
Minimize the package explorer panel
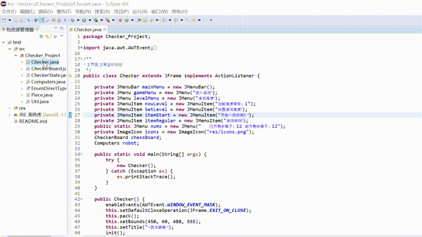tap(55, 28)
